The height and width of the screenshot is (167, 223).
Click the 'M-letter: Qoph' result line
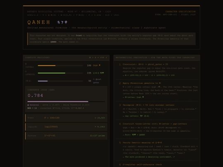[133, 97]
